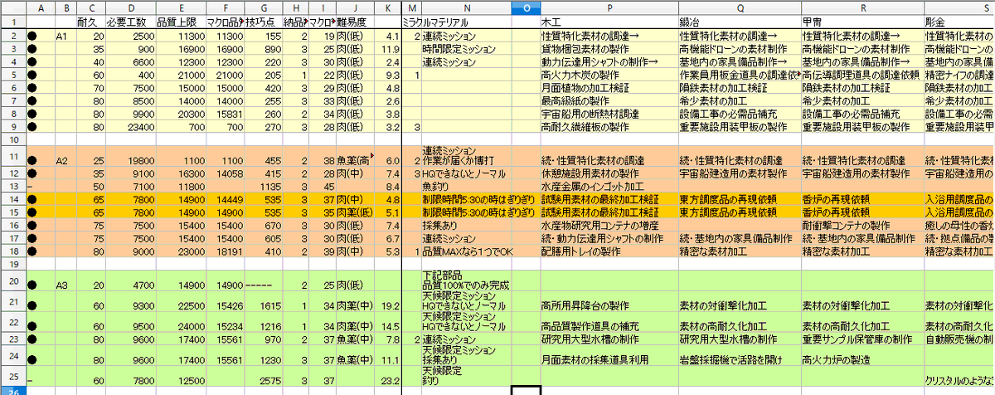995x395 pixels.
Task: Click the 高火力木炭の製作 cell
Action: coord(608,76)
